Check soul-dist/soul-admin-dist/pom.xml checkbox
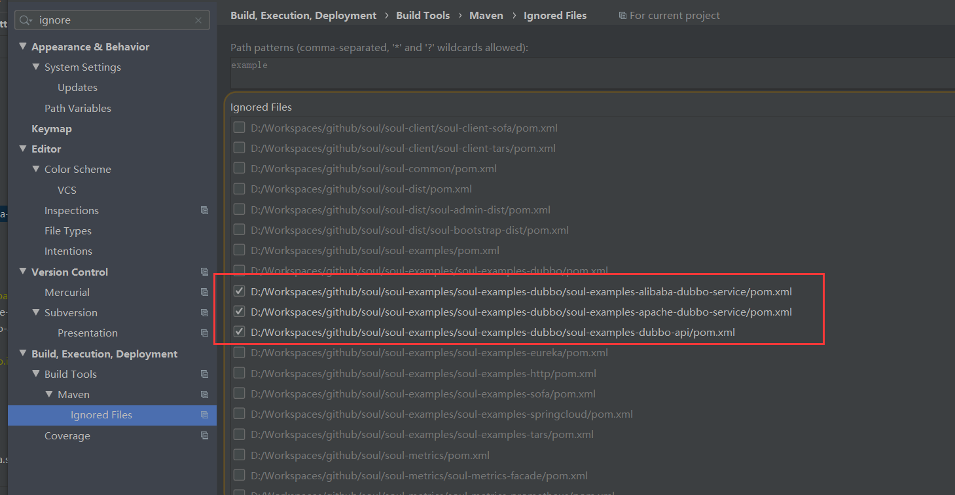The image size is (955, 495). click(240, 210)
